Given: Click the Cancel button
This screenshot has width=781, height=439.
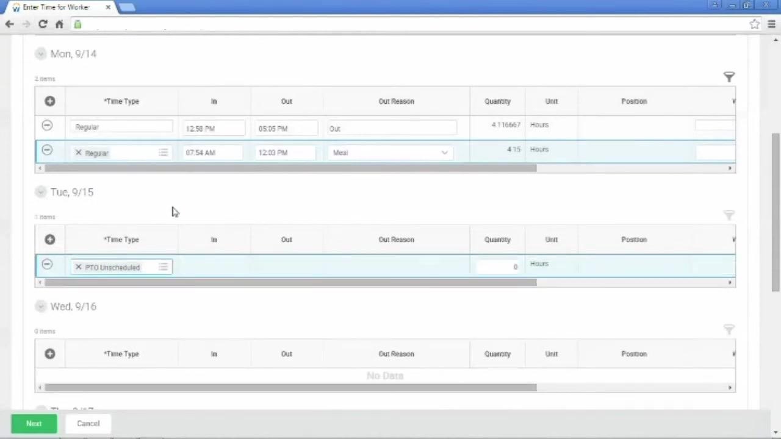Looking at the screenshot, I should click(x=88, y=424).
